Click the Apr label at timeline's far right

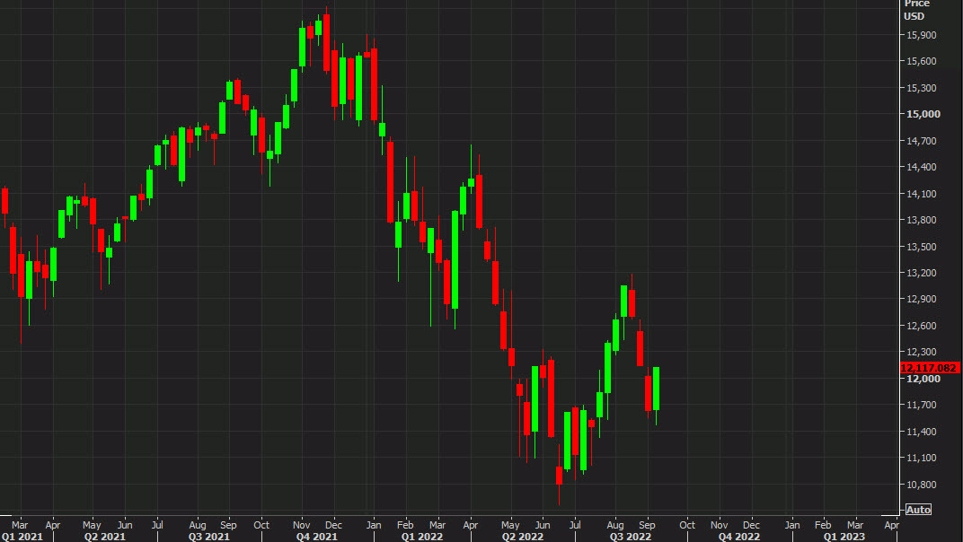[x=891, y=525]
